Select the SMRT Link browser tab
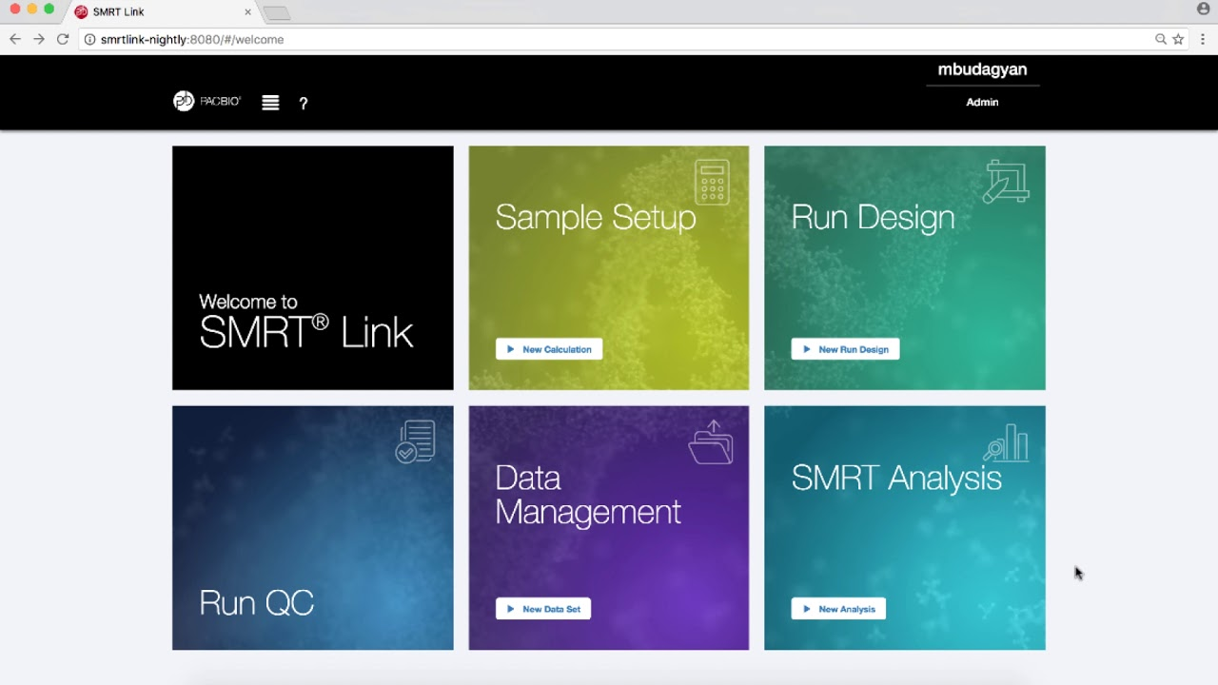Image resolution: width=1218 pixels, height=685 pixels. (162, 11)
